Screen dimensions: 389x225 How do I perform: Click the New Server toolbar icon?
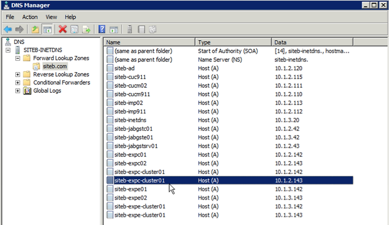130,30
